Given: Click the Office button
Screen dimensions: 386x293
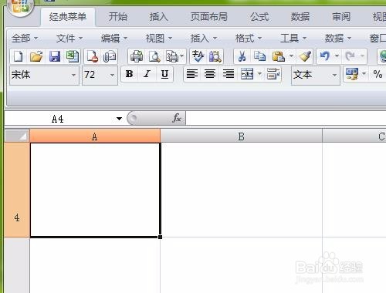Looking at the screenshot, I should tap(21, 6).
